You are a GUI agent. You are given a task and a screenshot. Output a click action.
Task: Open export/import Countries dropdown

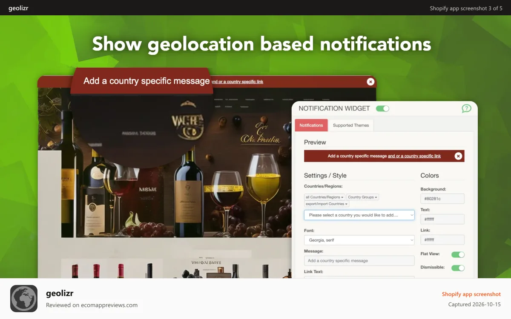pos(327,204)
